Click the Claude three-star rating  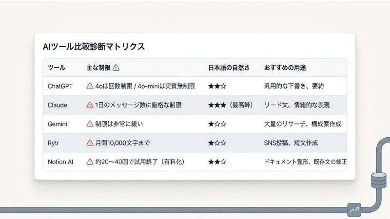217,105
